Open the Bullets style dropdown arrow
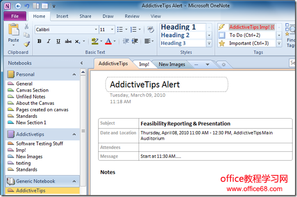Viewport: 297px width, 197px height. [126, 30]
